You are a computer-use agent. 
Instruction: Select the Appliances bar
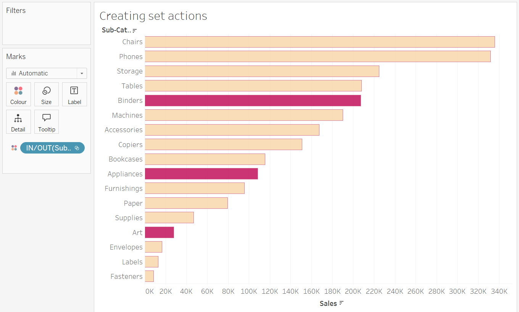tap(201, 174)
